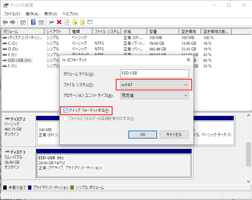Open the 表示(V) menu
Image resolution: width=252 pixels, height=200 pixels.
pyautogui.click(x=50, y=14)
